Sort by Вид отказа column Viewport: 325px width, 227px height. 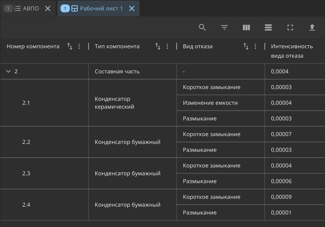click(246, 46)
